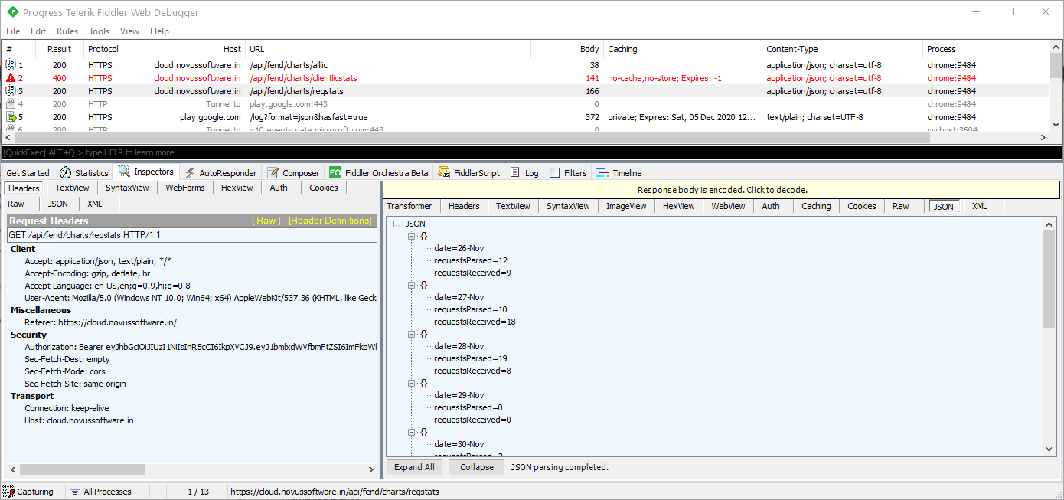The height and width of the screenshot is (500, 1064).
Task: Toggle the Filters tab checkbox
Action: [x=555, y=173]
